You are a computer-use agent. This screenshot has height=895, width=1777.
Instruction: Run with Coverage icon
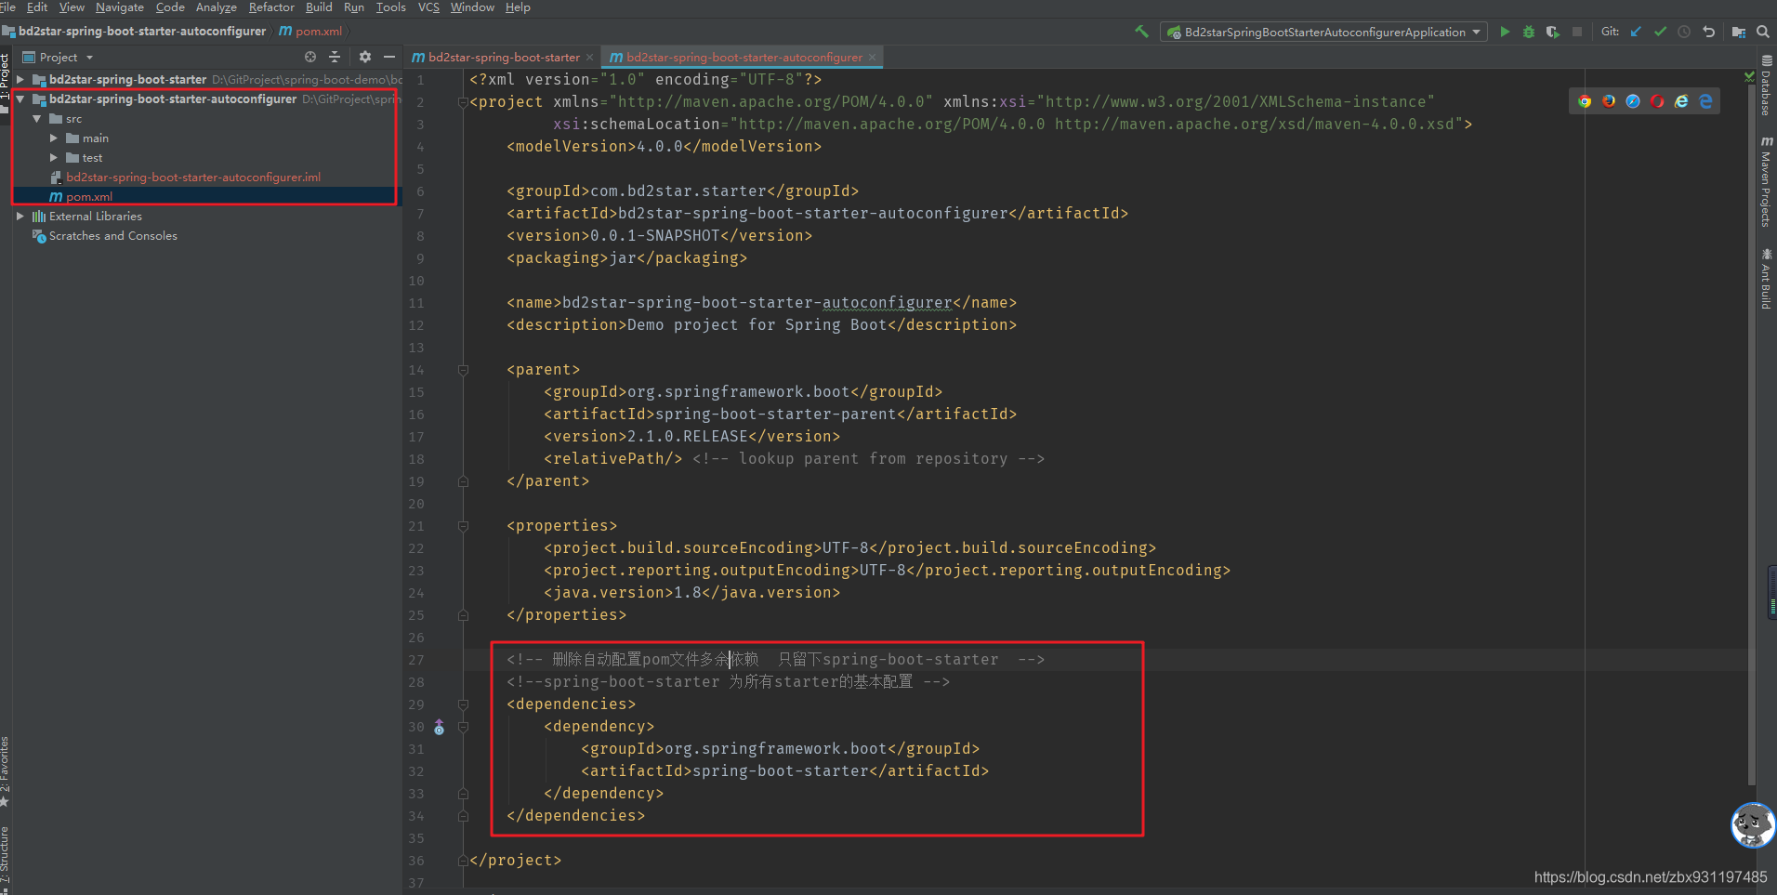click(x=1553, y=32)
